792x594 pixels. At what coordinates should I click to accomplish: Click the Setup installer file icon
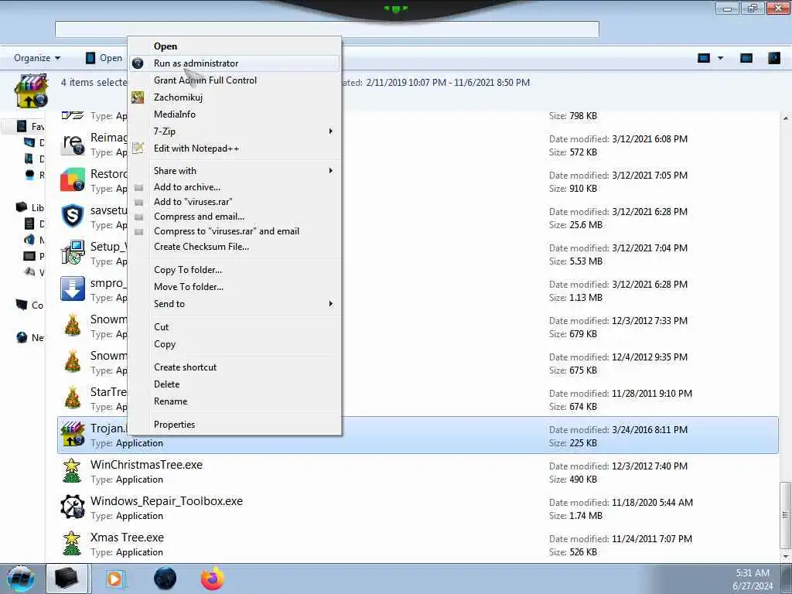(73, 253)
